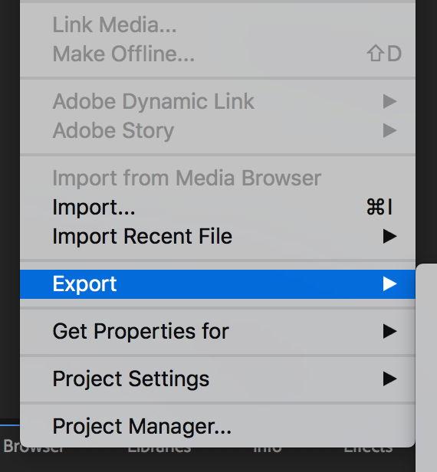
Task: Click the arrow beside Adobe Dynamic Link
Action: (x=389, y=101)
